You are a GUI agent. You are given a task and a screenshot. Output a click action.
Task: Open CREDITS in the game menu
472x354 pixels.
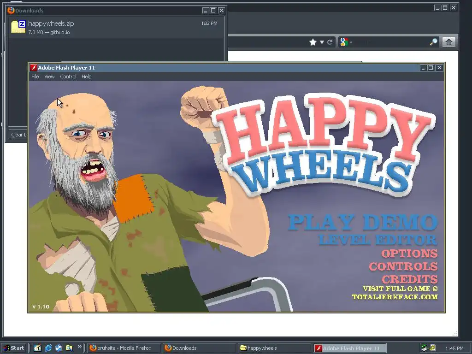pos(410,279)
